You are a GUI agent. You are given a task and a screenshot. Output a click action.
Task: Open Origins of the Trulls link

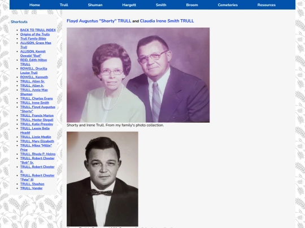tap(35, 34)
